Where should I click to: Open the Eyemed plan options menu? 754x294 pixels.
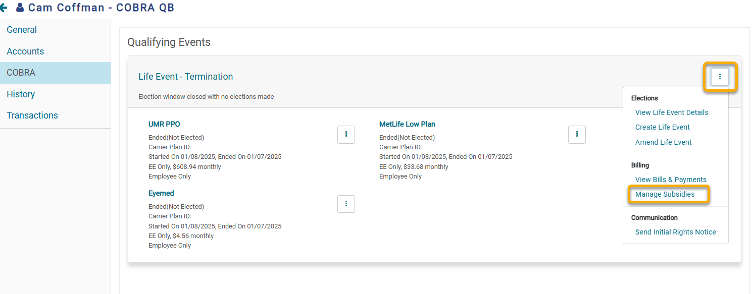coord(346,204)
